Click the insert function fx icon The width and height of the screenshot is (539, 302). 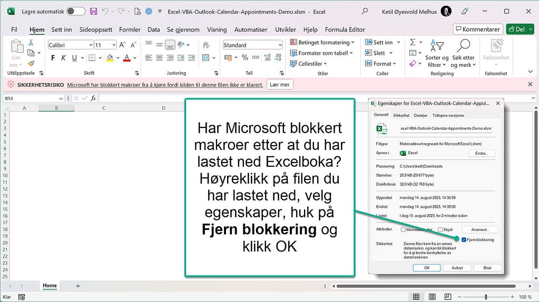tap(93, 98)
